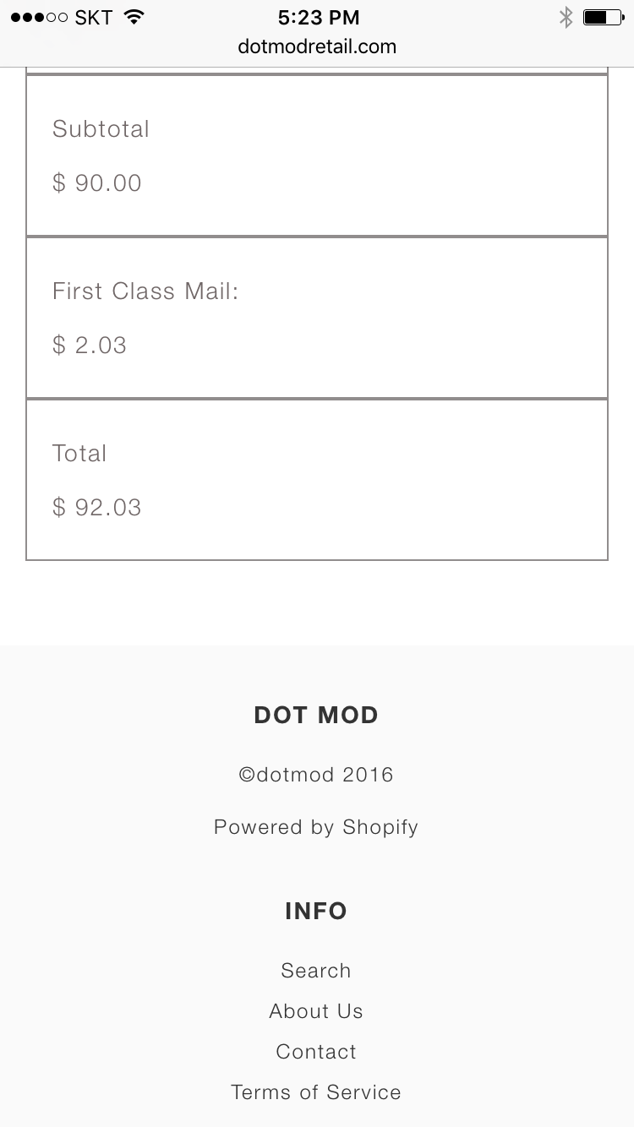
Task: Tap the SKT carrier label
Action: [93, 18]
